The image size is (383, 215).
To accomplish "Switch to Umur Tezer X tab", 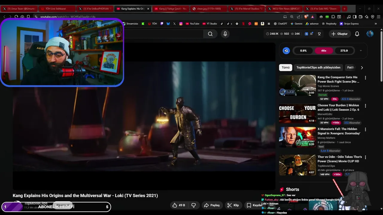I will tap(19, 9).
